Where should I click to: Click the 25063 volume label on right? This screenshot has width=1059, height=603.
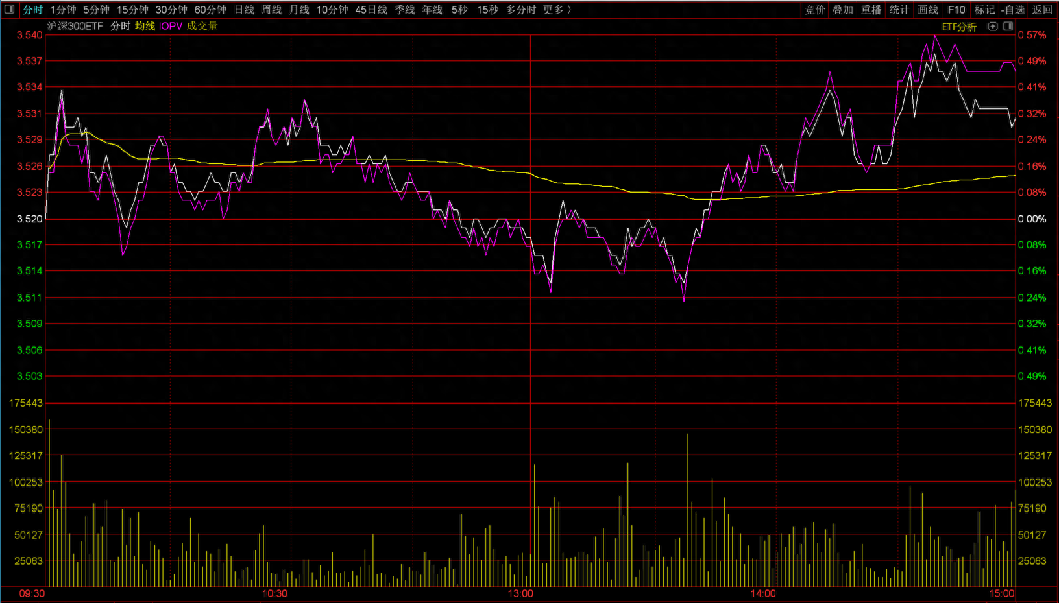point(1032,561)
